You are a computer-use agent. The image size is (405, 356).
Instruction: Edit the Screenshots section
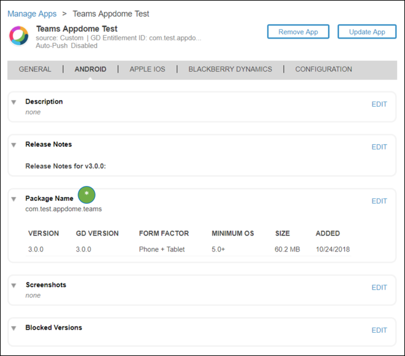pyautogui.click(x=379, y=287)
